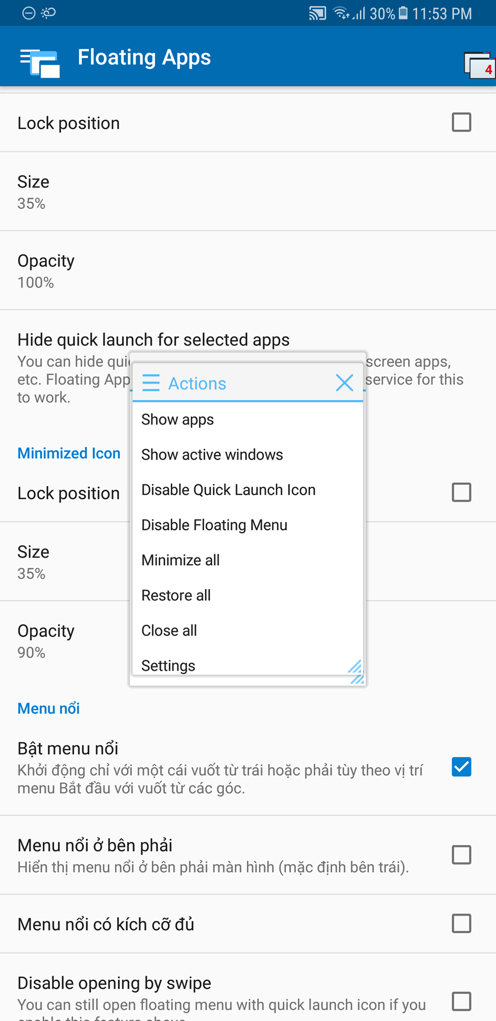Choose Close all from Actions menu
Image resolution: width=496 pixels, height=1021 pixels.
(169, 631)
